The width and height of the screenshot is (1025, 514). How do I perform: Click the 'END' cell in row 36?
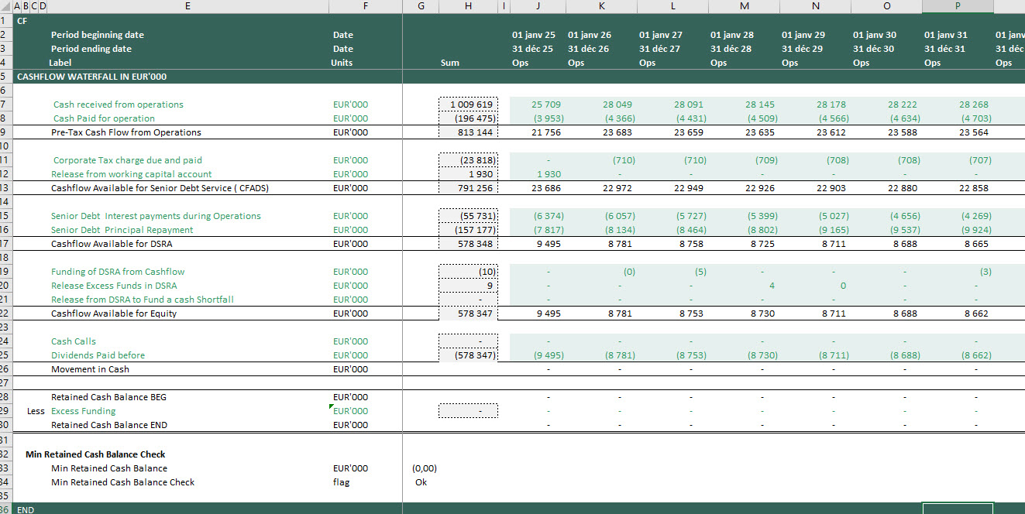tap(26, 509)
